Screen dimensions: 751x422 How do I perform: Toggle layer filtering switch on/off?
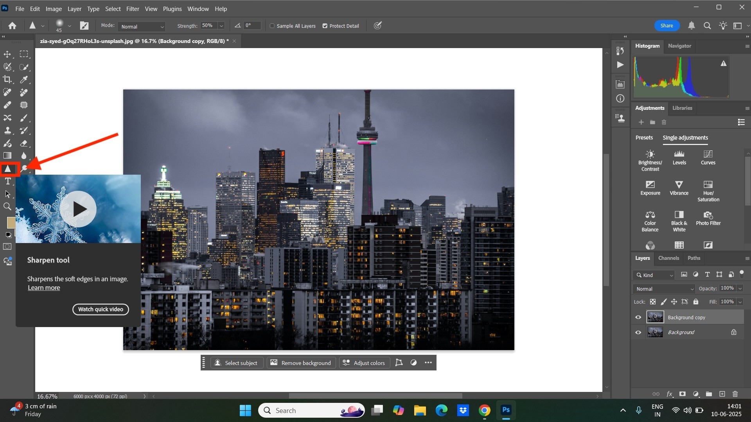[x=742, y=274]
